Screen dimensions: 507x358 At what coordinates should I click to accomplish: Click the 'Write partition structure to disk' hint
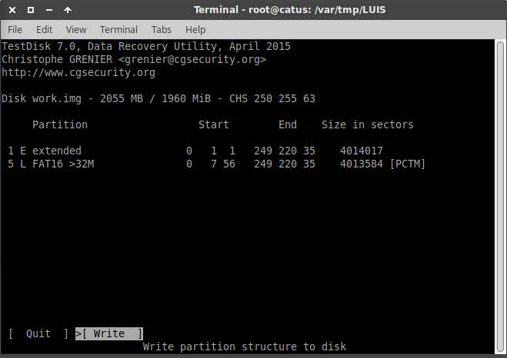click(x=245, y=346)
